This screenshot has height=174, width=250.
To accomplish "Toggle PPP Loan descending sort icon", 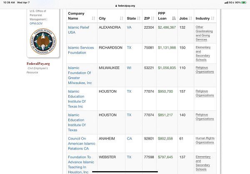I will pos(174,18).
